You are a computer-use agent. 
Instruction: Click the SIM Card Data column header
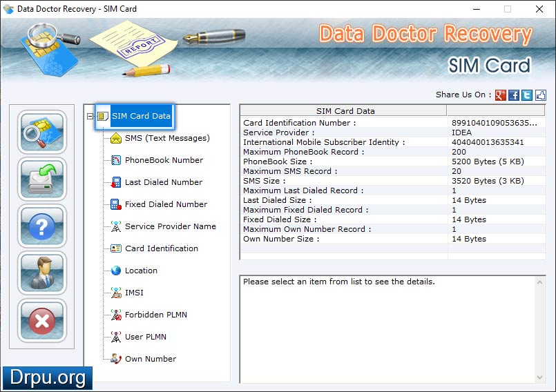click(343, 111)
